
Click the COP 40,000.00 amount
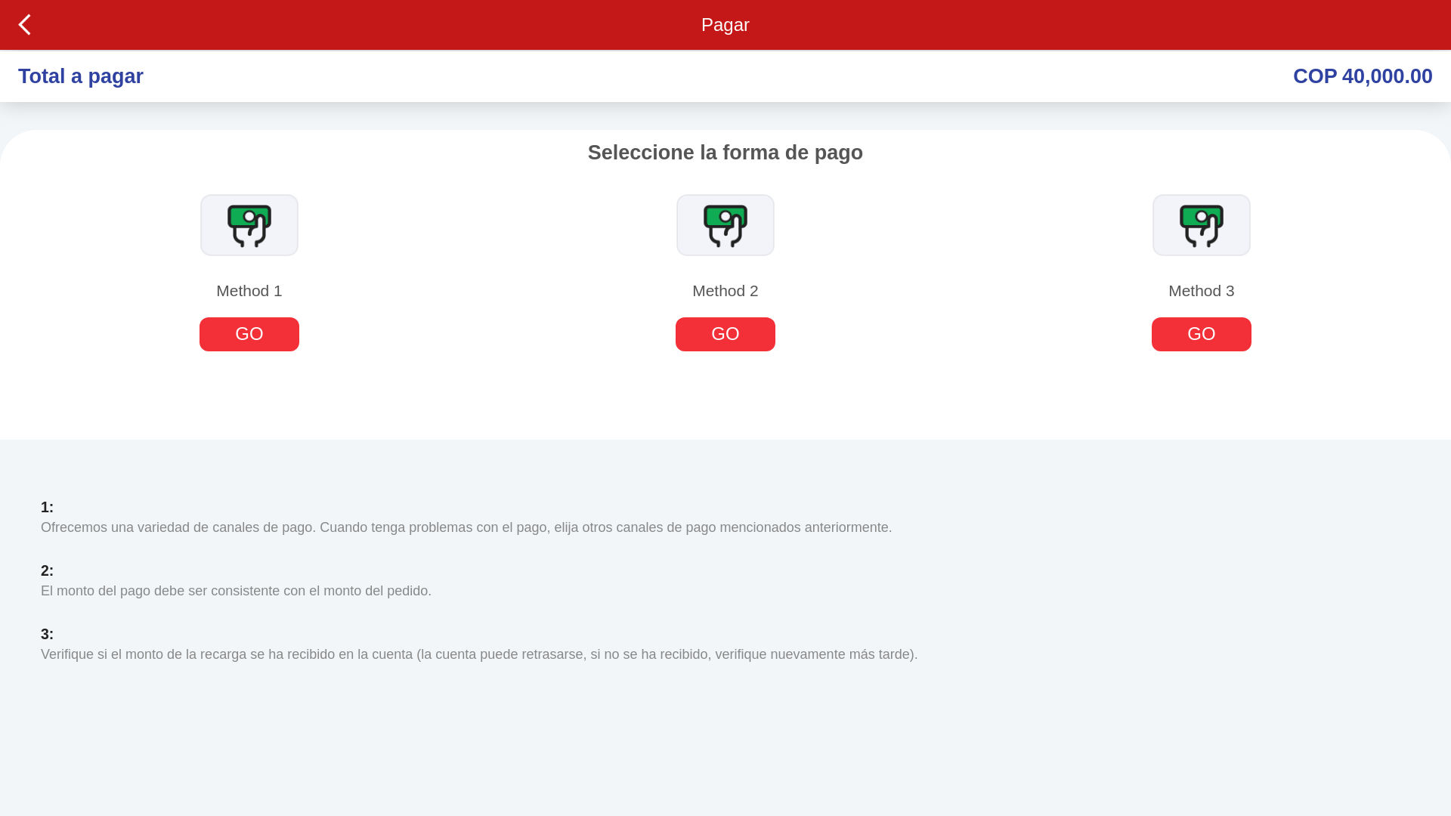(x=1363, y=76)
